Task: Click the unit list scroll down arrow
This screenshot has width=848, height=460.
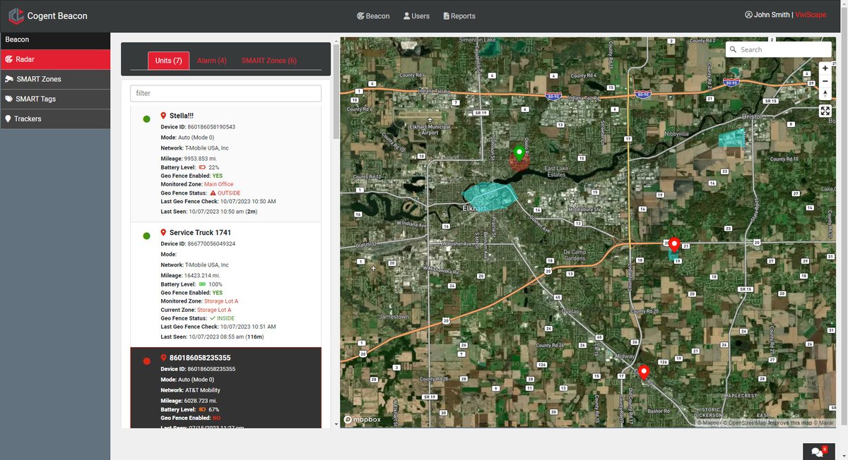Action: pos(336,424)
